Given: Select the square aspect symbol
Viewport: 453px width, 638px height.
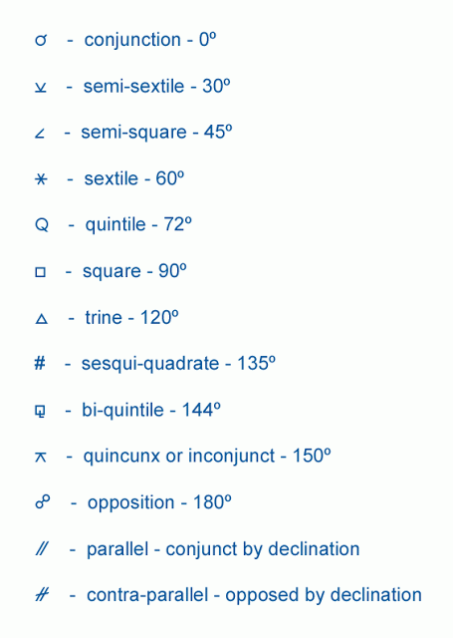Looking at the screenshot, I should [x=40, y=272].
